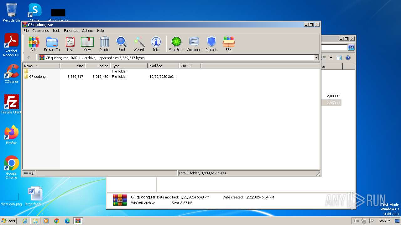Open Acrobat Reader DC desktop icon

tap(11, 45)
